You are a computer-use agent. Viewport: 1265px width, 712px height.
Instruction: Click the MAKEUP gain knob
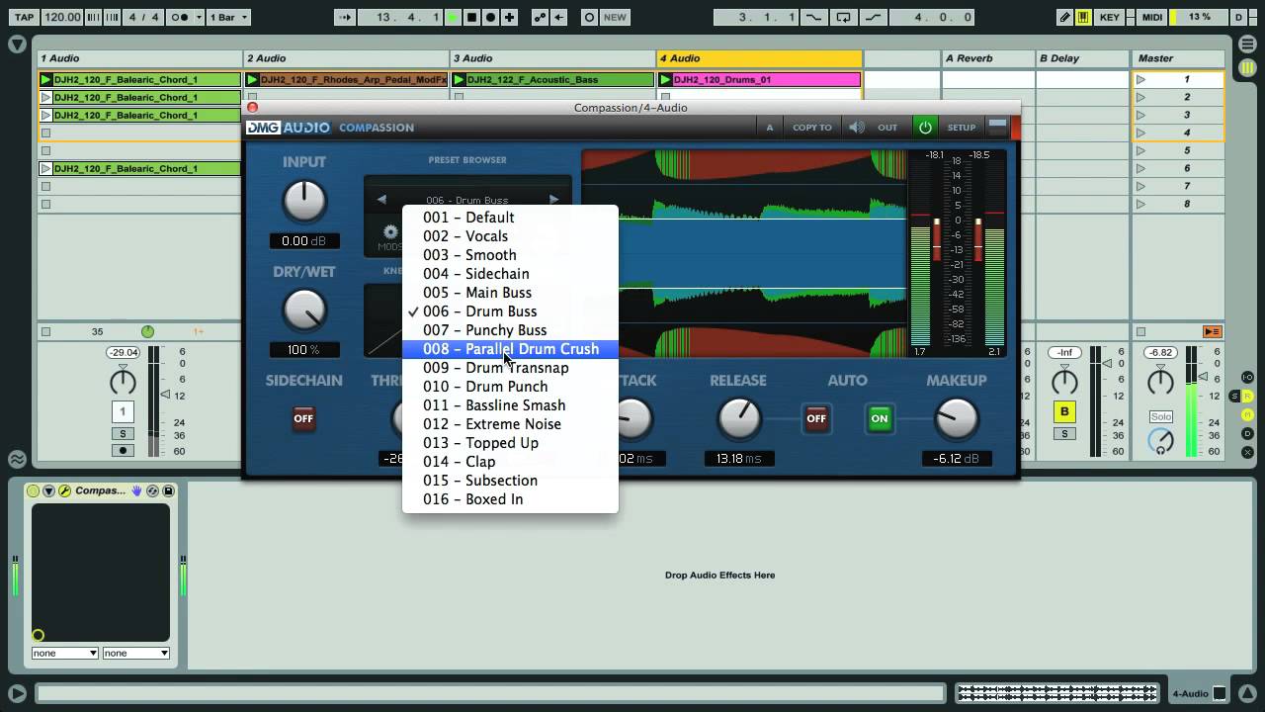[x=956, y=418]
